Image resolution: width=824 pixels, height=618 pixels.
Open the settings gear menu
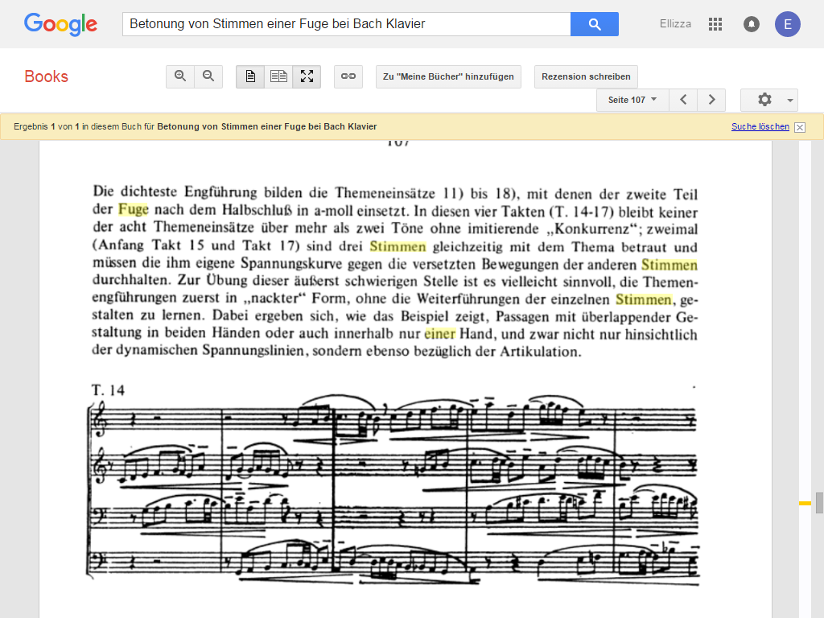764,100
